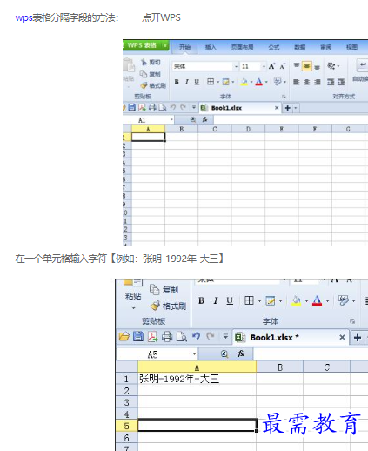Click the save disk icon beside open folder

138,337
